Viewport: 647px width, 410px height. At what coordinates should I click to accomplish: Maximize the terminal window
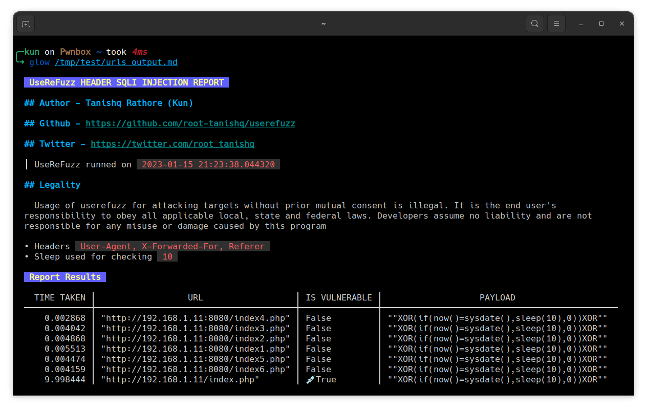pyautogui.click(x=601, y=24)
